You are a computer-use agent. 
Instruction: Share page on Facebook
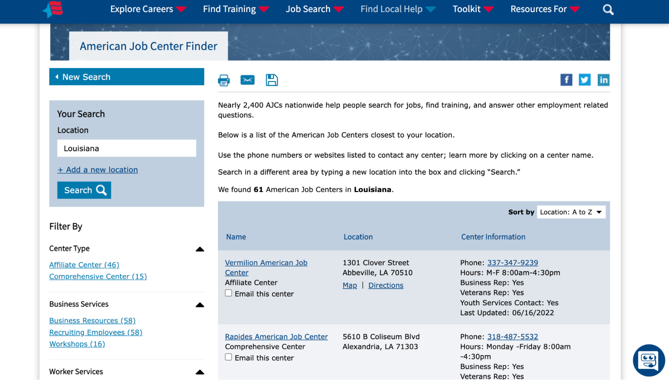(x=566, y=80)
